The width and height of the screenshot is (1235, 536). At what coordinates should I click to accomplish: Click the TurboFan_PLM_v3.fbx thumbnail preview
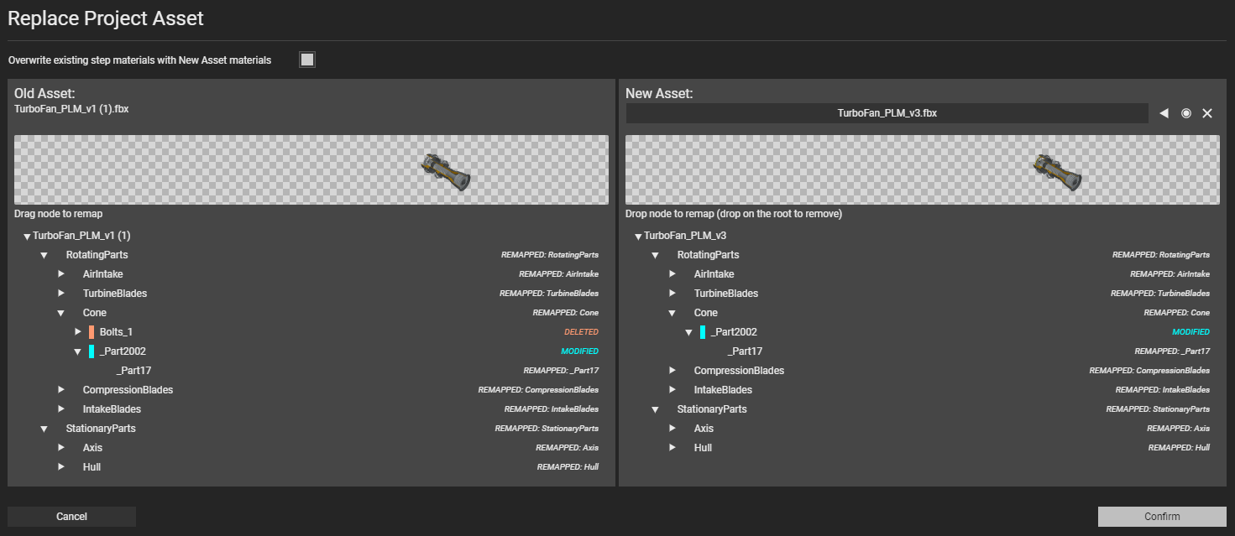[x=1057, y=169]
